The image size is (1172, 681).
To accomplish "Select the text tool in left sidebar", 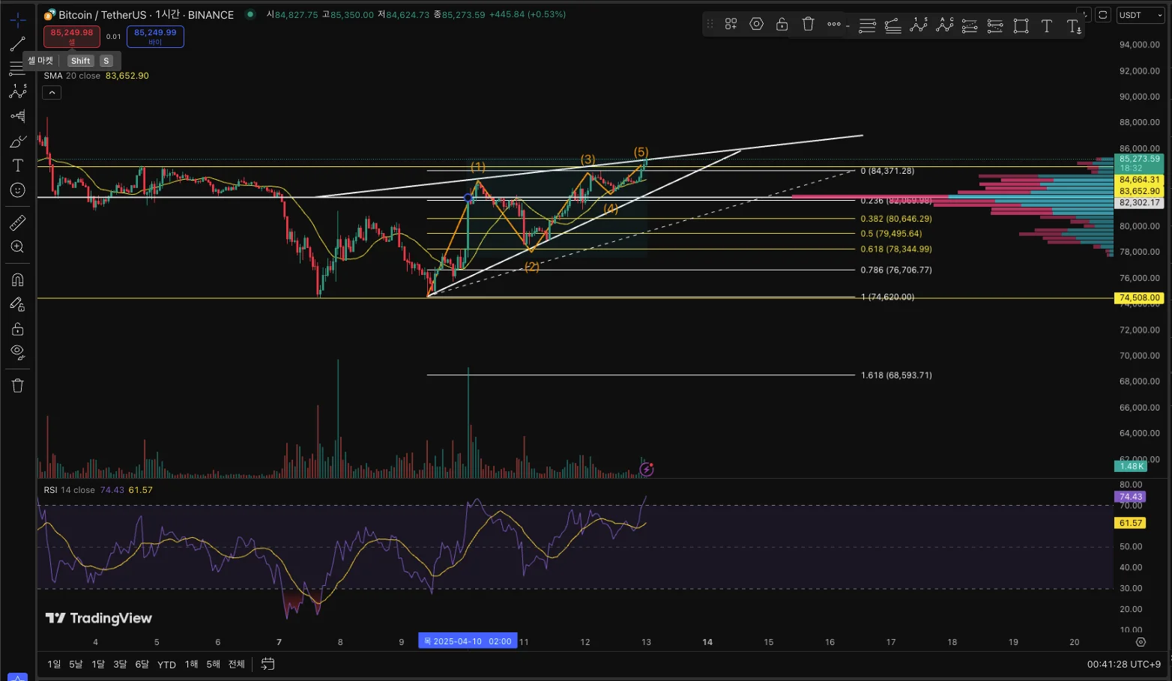I will tap(17, 166).
